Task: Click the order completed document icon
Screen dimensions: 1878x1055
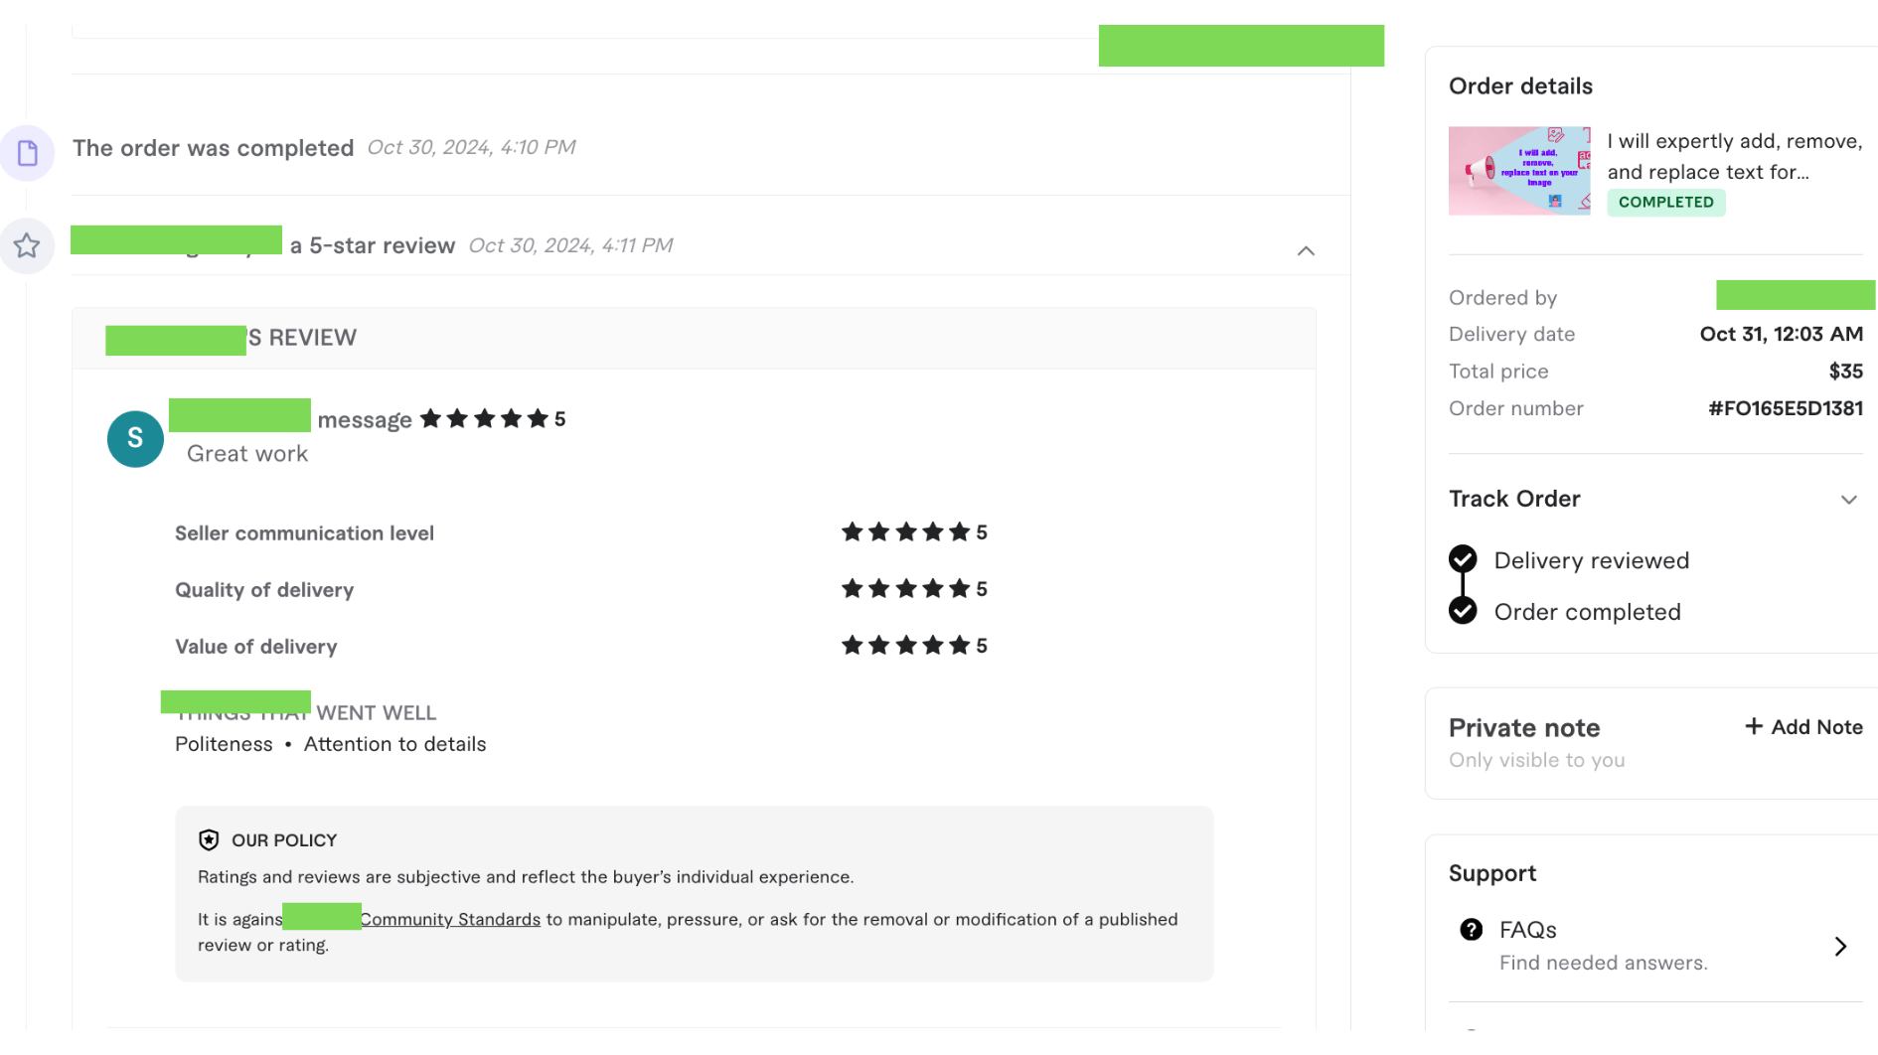Action: tap(28, 153)
